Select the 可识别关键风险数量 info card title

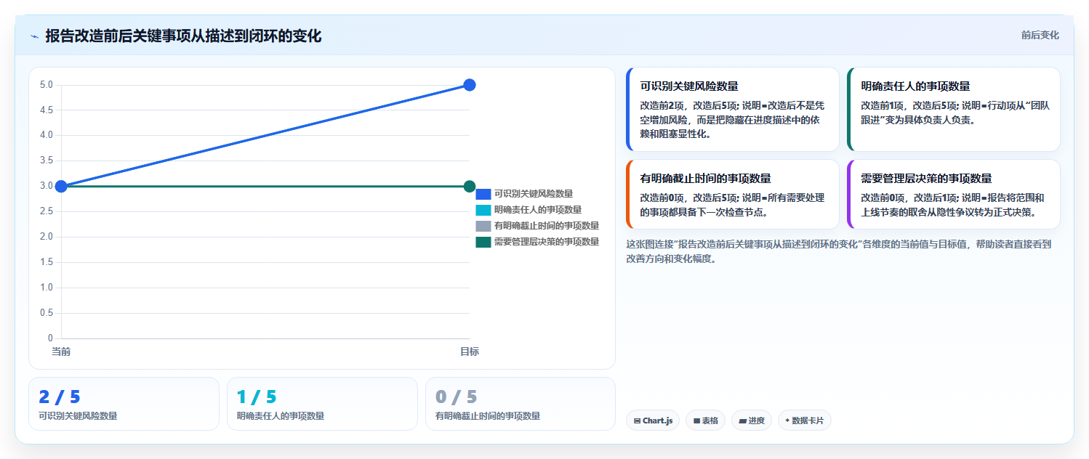(689, 86)
